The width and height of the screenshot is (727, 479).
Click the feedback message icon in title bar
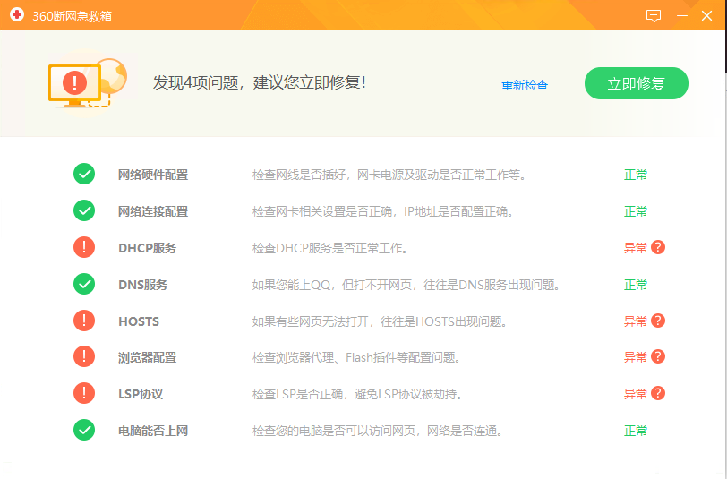coord(654,16)
